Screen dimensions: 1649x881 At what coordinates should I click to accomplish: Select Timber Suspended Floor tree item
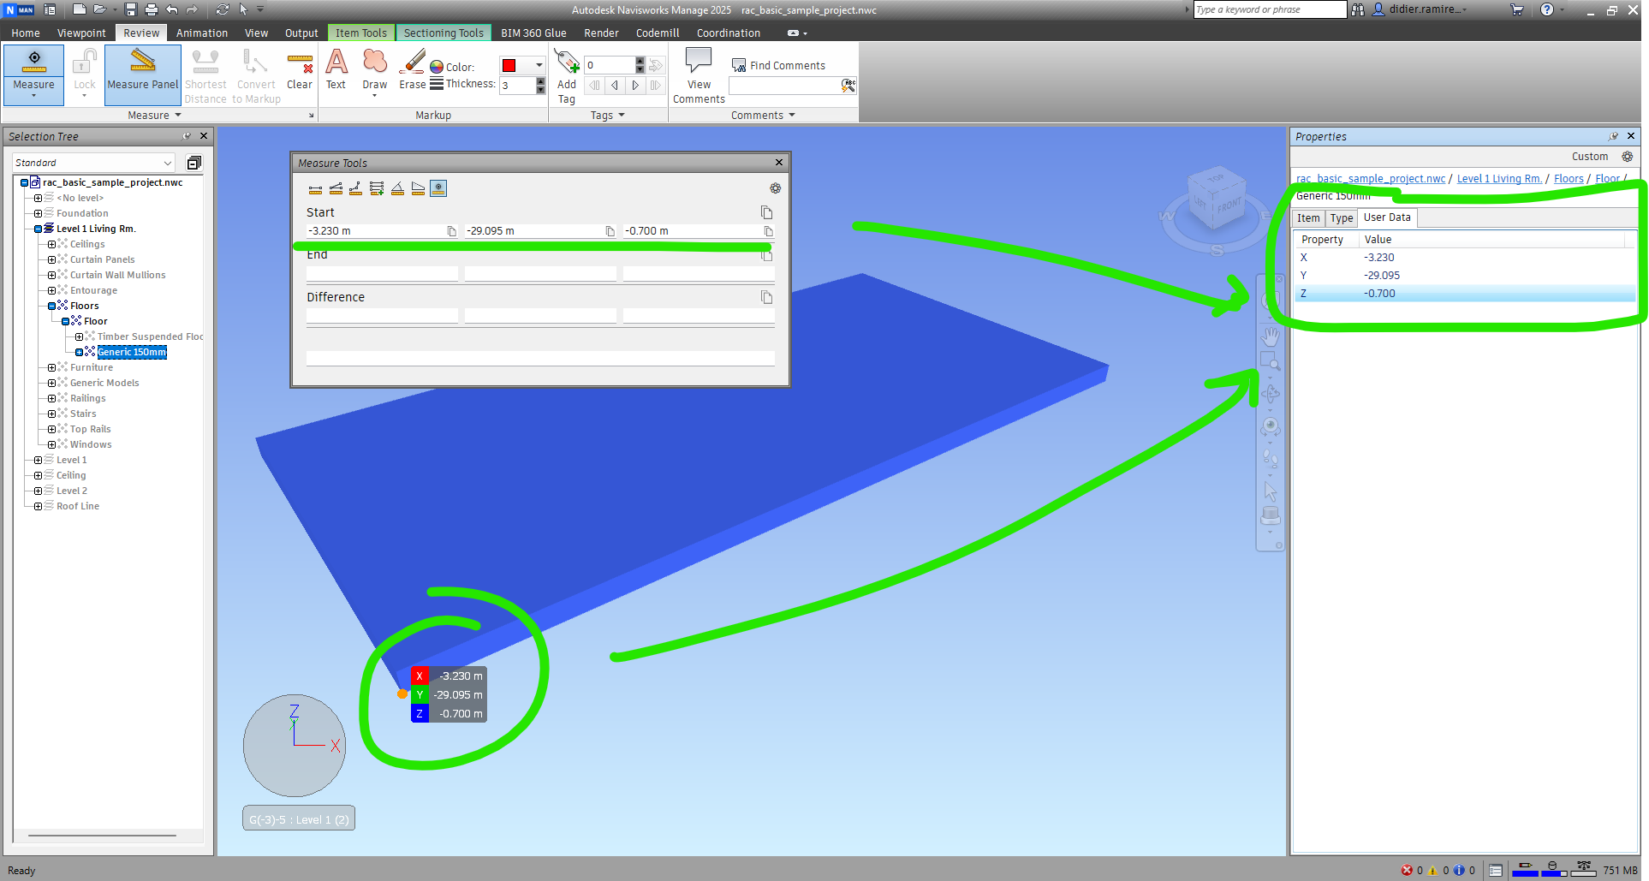[150, 336]
